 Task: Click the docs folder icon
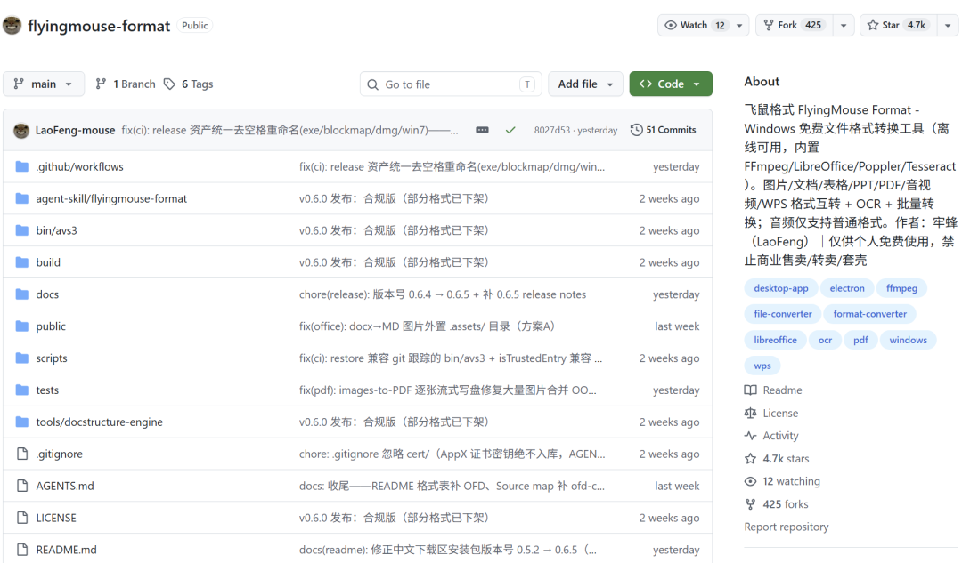(22, 294)
